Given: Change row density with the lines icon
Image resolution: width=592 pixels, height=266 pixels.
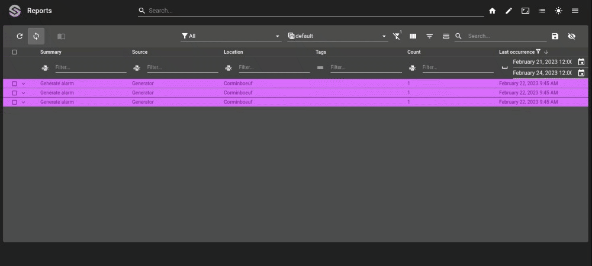Looking at the screenshot, I should point(446,36).
